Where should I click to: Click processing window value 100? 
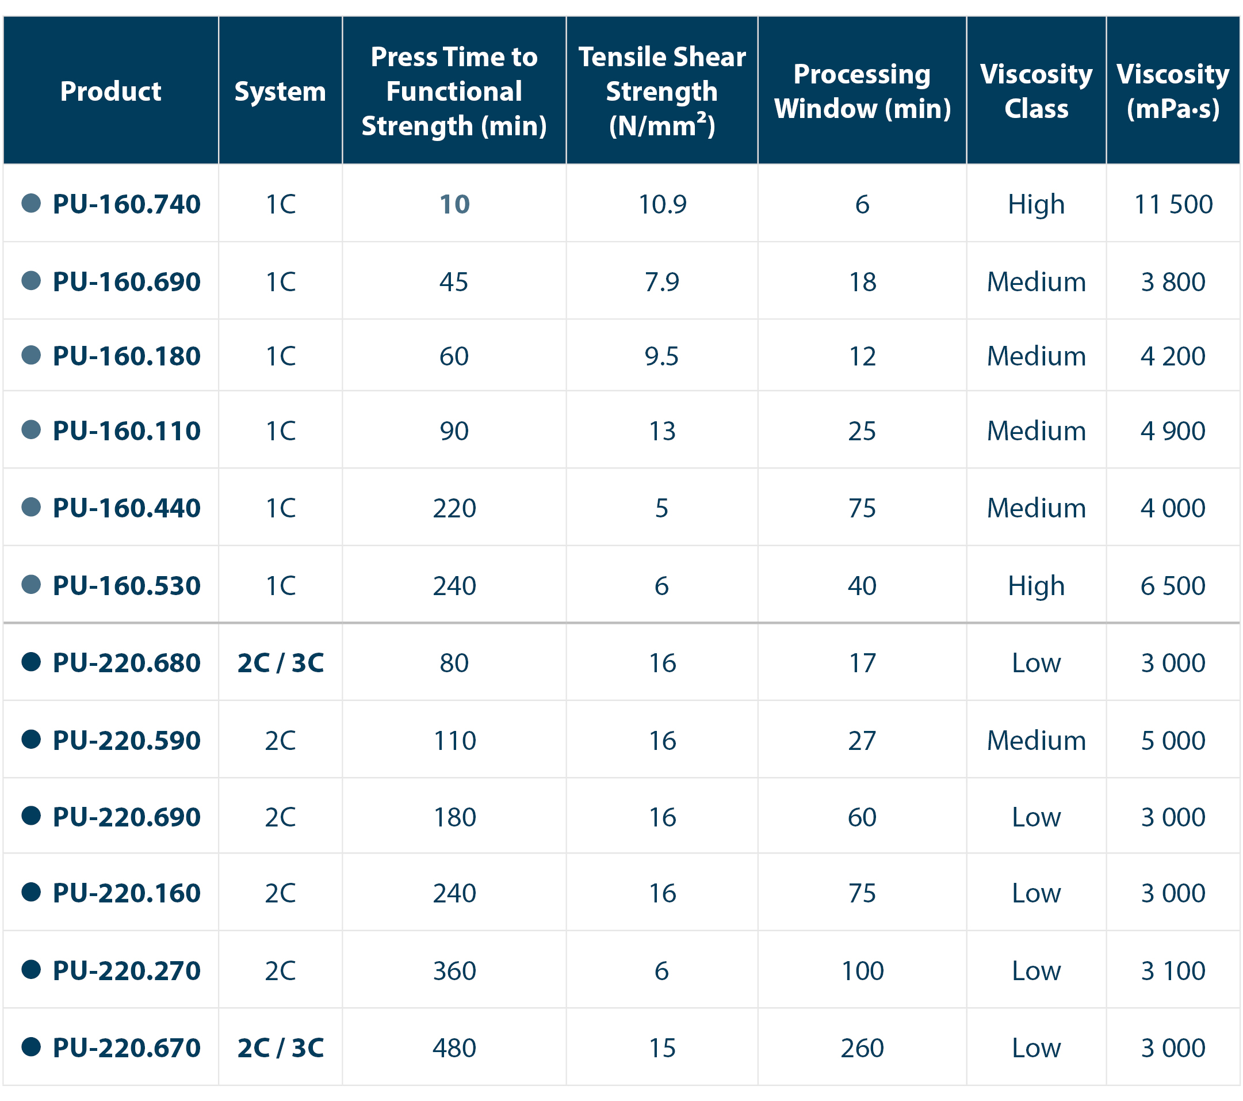(x=862, y=971)
